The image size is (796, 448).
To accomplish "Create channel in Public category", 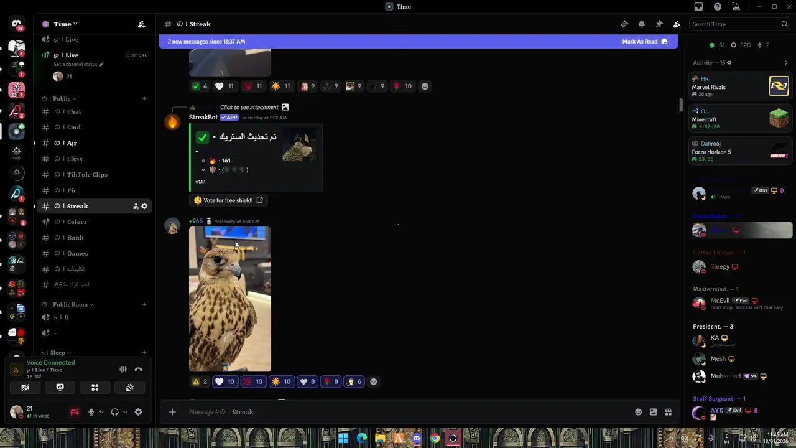I will [x=144, y=99].
